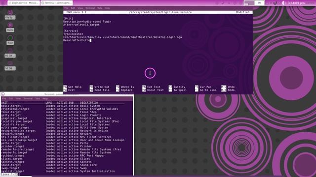Click the U-shaped tray icon in the panel
This screenshot has height=177, width=316.
(275, 3)
